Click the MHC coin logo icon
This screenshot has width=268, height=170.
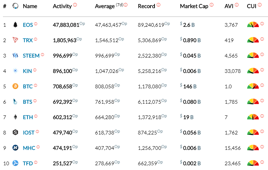pyautogui.click(x=15, y=148)
